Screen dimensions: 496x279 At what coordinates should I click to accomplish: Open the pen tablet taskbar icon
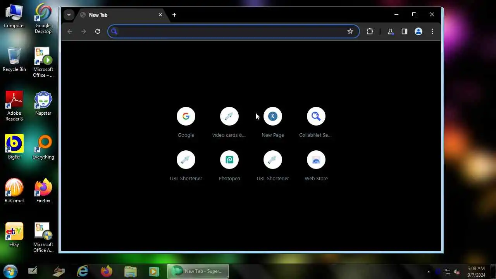coord(33,271)
